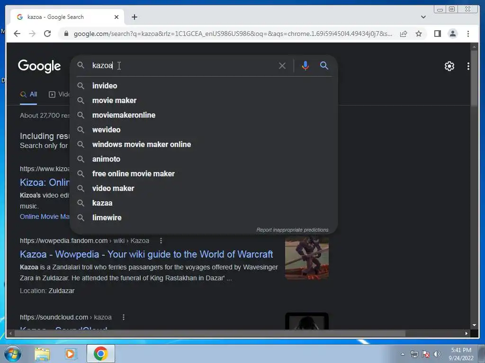The width and height of the screenshot is (485, 363).
Task: Open Google quick settings gear
Action: point(449,66)
